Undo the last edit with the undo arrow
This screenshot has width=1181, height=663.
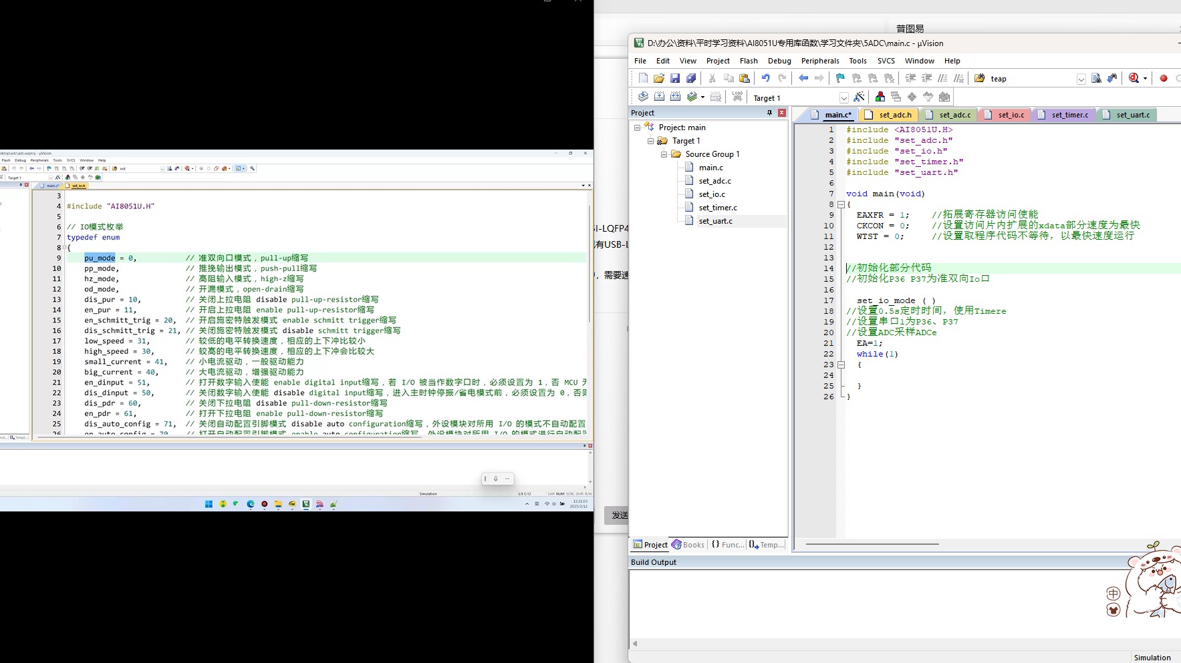[766, 78]
